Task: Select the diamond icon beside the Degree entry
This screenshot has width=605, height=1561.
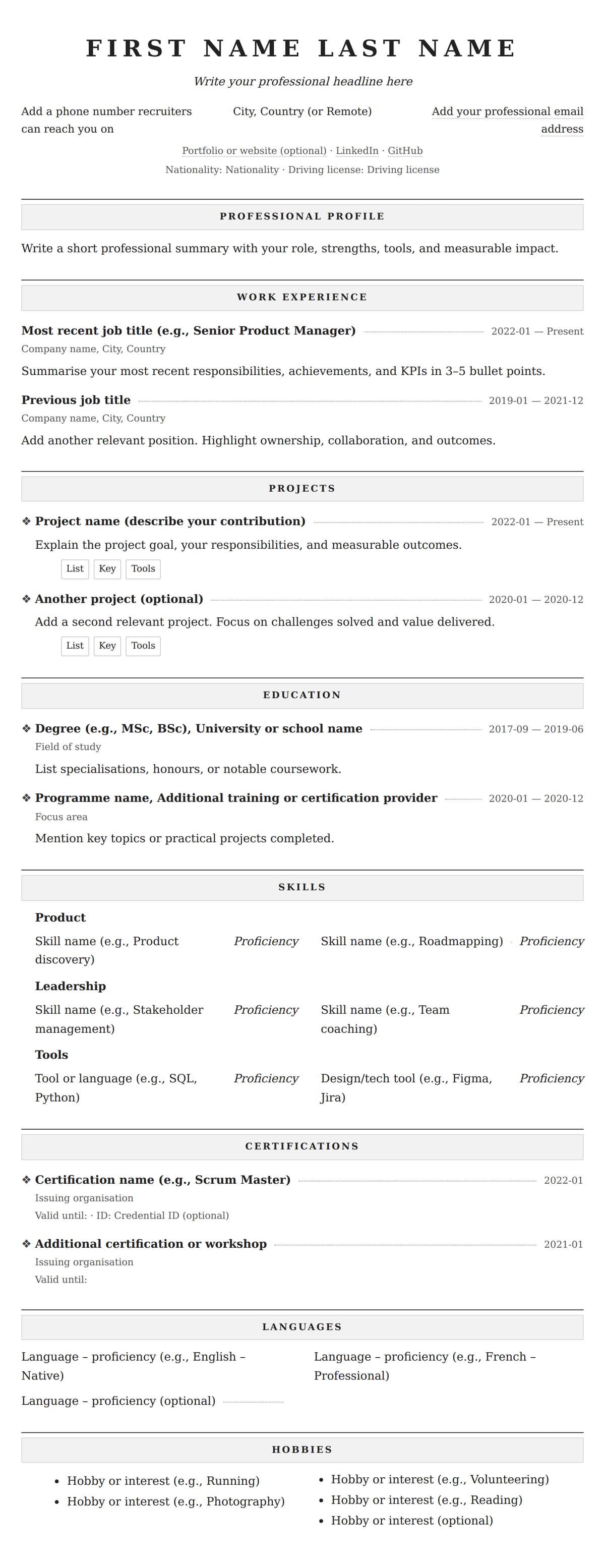Action: point(26,728)
